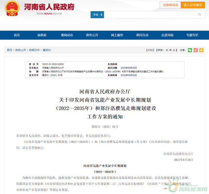This screenshot has width=209, height=194.
Task: Set font size to 大
Action: 167,50
